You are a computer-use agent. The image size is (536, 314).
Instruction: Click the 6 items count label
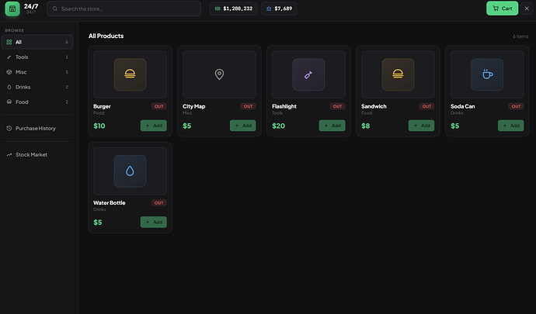(x=520, y=36)
